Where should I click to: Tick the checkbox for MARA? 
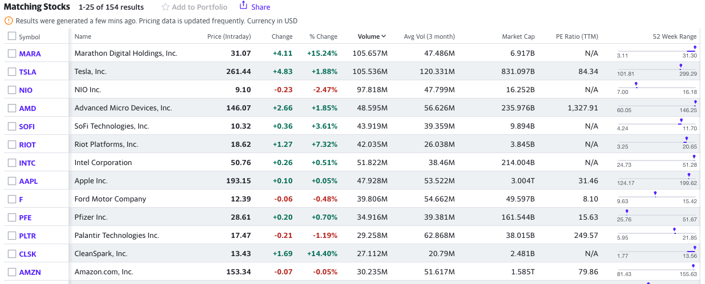tap(12, 53)
